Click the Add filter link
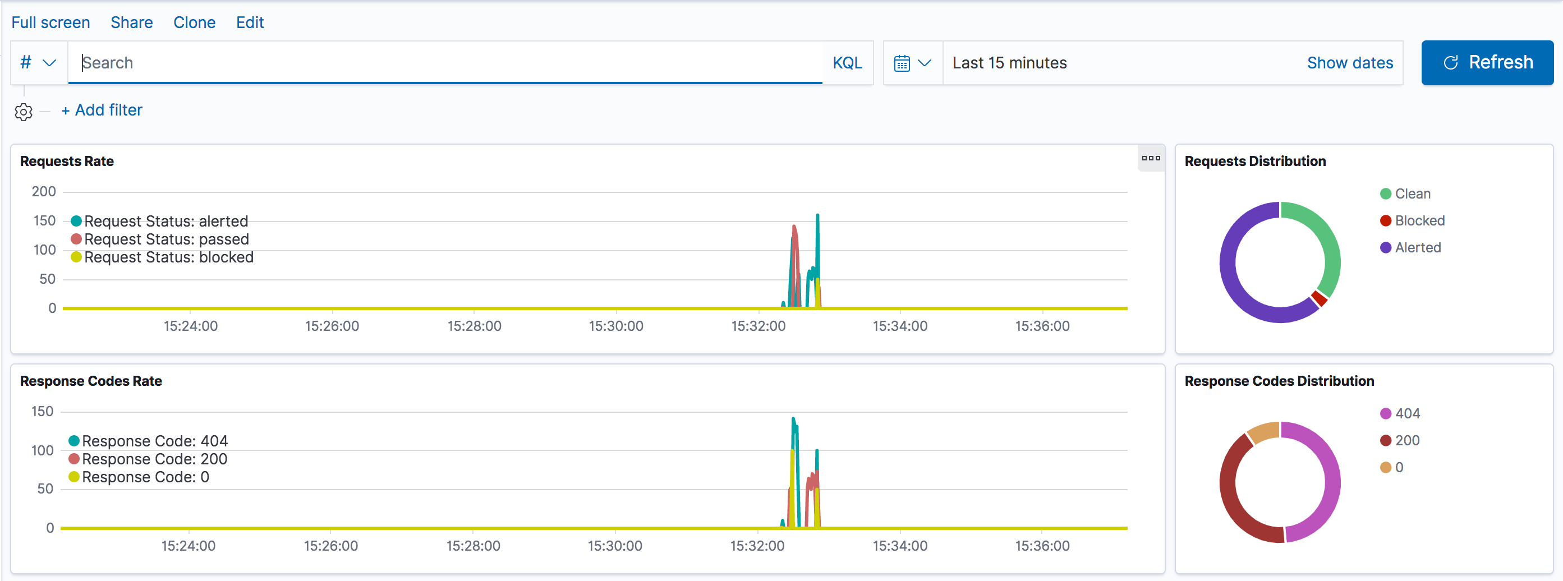Image resolution: width=1563 pixels, height=581 pixels. (x=102, y=110)
